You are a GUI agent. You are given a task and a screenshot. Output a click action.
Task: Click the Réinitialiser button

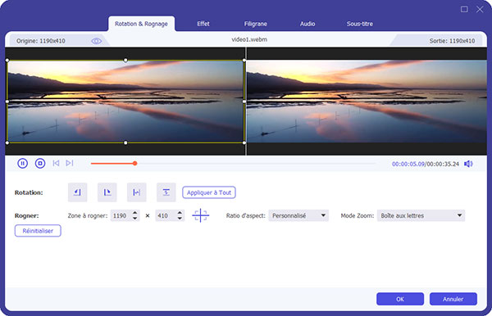coord(38,231)
